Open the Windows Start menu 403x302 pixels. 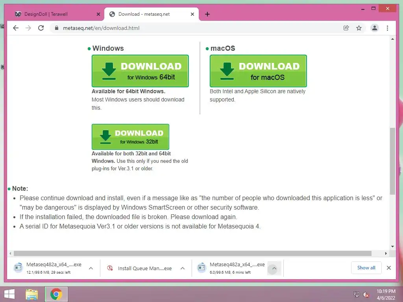(x=9, y=294)
